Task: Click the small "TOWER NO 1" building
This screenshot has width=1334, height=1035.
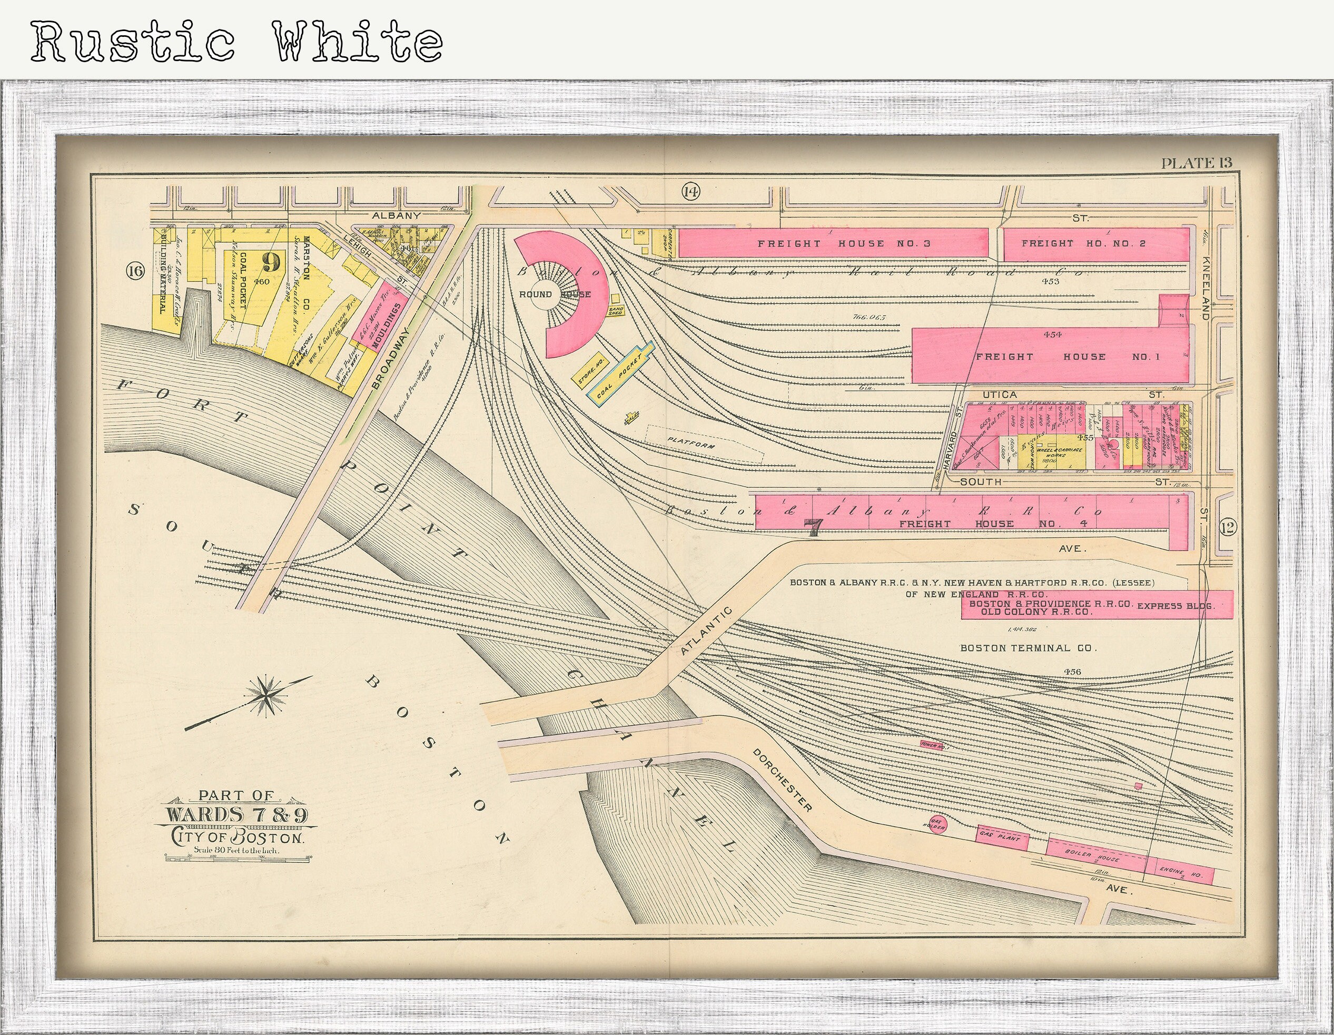Action: [x=933, y=745]
